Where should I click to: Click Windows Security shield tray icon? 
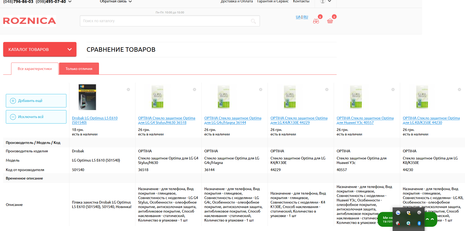(409, 213)
